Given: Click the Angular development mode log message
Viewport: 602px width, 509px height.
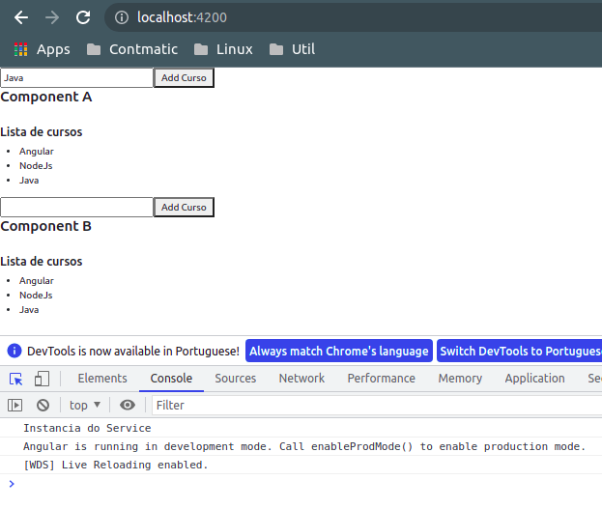Looking at the screenshot, I should [x=304, y=446].
